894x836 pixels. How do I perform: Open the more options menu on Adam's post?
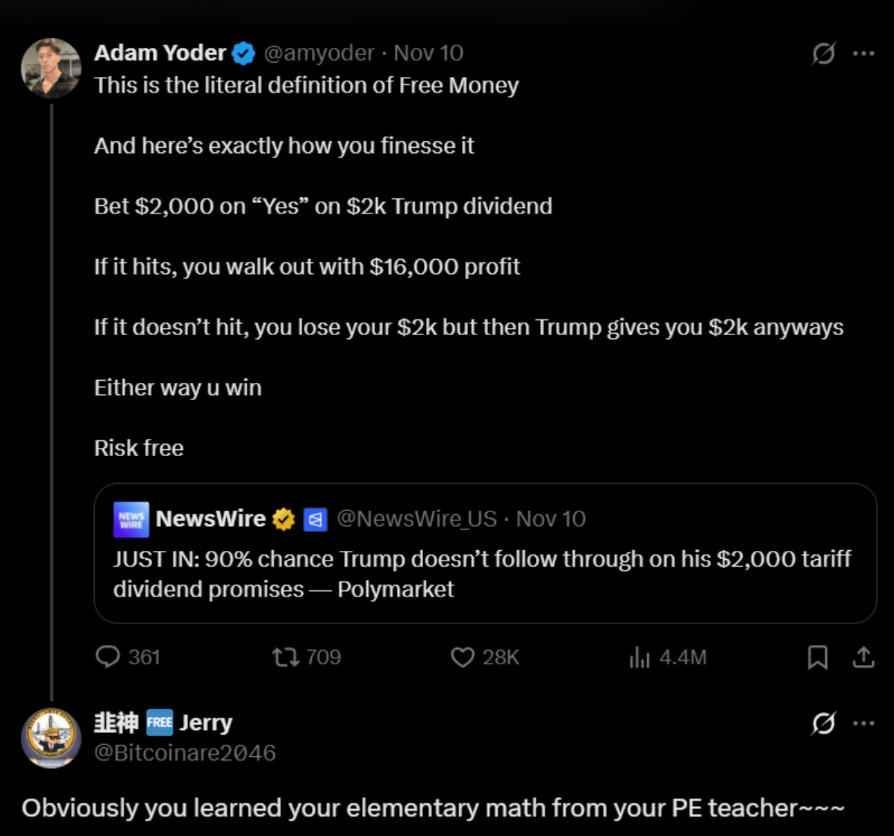tap(863, 54)
